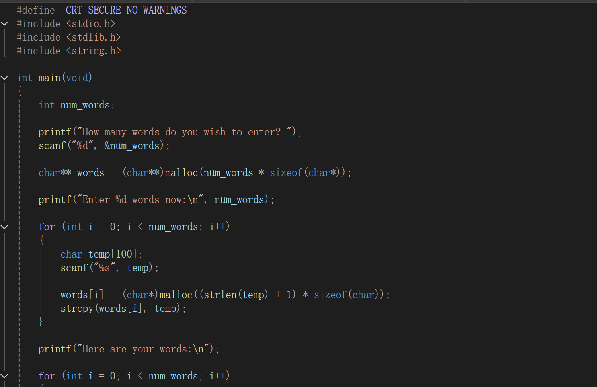Click malloc in the char** words assignment

click(181, 173)
